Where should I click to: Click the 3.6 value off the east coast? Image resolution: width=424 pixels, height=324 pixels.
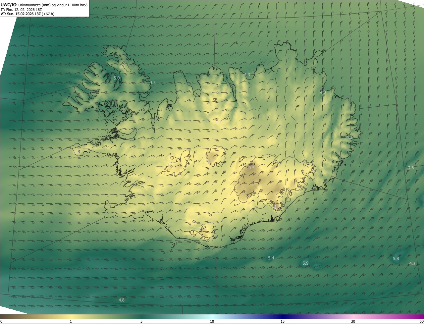[411, 168]
